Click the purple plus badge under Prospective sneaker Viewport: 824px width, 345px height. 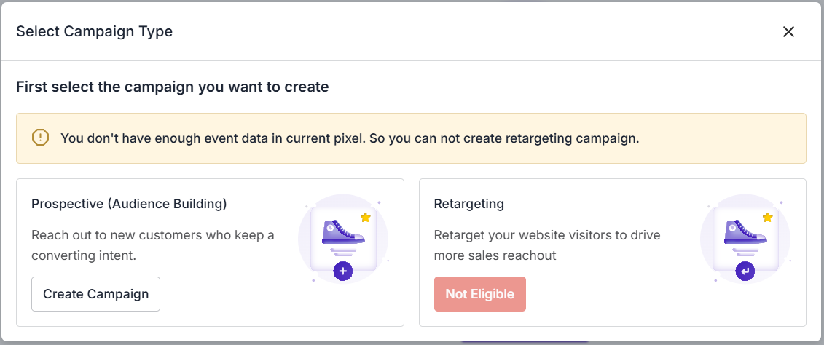(x=343, y=271)
